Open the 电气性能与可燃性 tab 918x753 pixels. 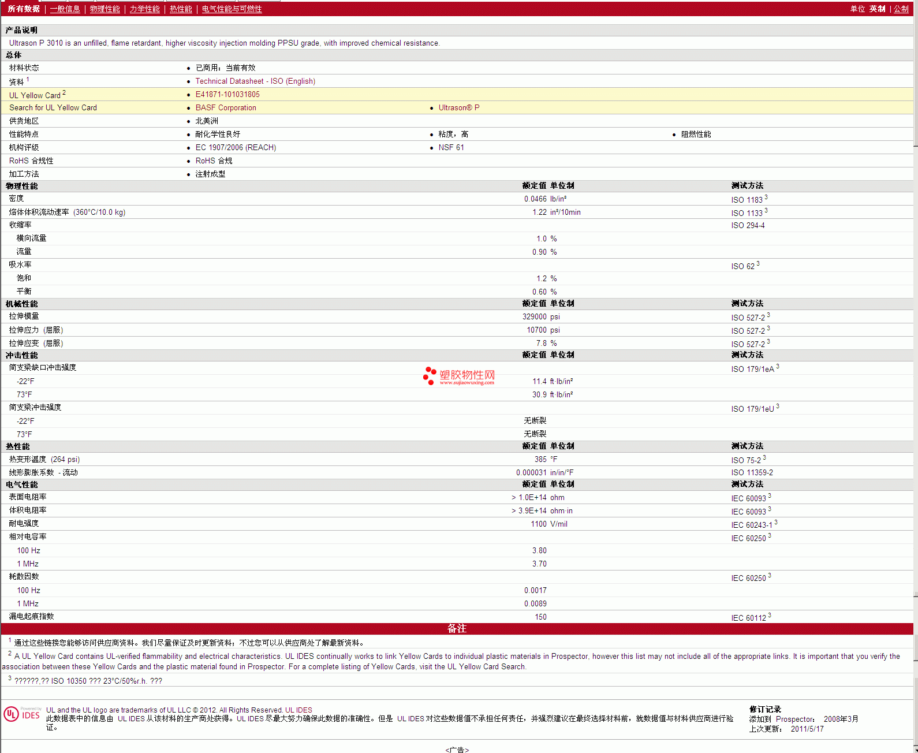[232, 9]
